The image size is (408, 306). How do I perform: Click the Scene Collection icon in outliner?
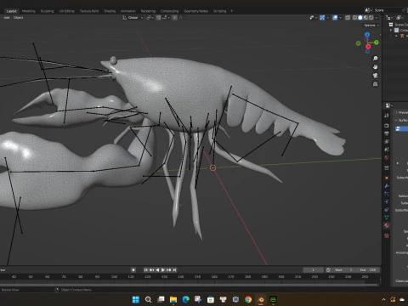[x=391, y=25]
